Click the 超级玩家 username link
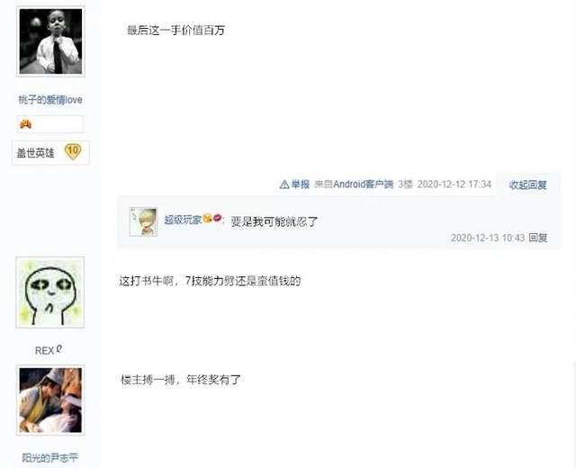The image size is (576, 468). tap(183, 220)
